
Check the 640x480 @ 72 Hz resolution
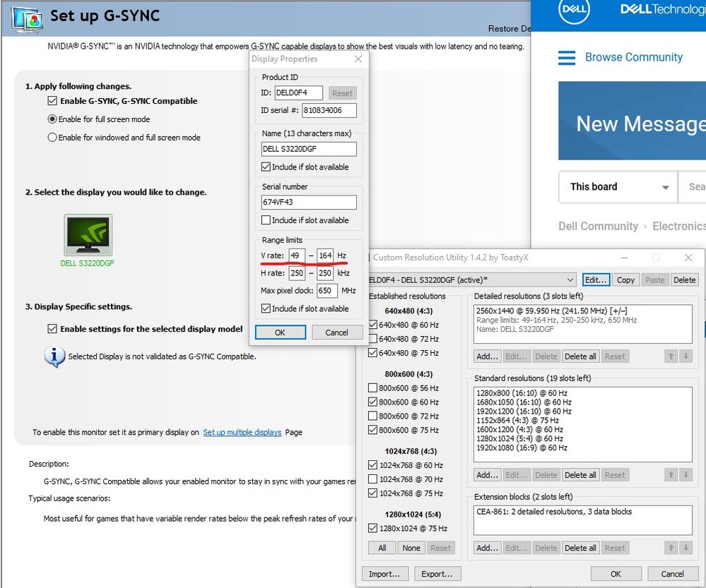[x=373, y=338]
